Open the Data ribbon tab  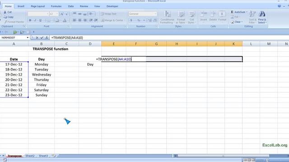click(71, 6)
